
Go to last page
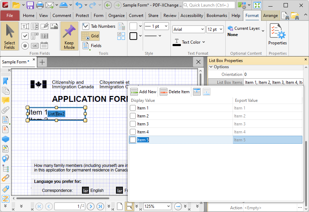point(100,206)
